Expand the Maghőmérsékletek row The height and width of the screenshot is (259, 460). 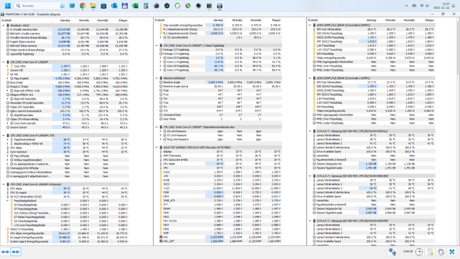point(7,139)
